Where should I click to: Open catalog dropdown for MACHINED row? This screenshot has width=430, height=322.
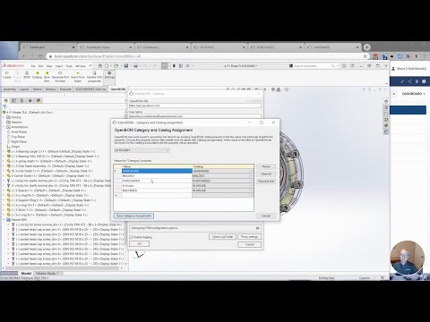click(252, 191)
